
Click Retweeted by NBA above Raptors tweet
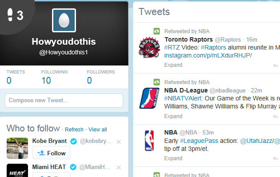tap(187, 31)
